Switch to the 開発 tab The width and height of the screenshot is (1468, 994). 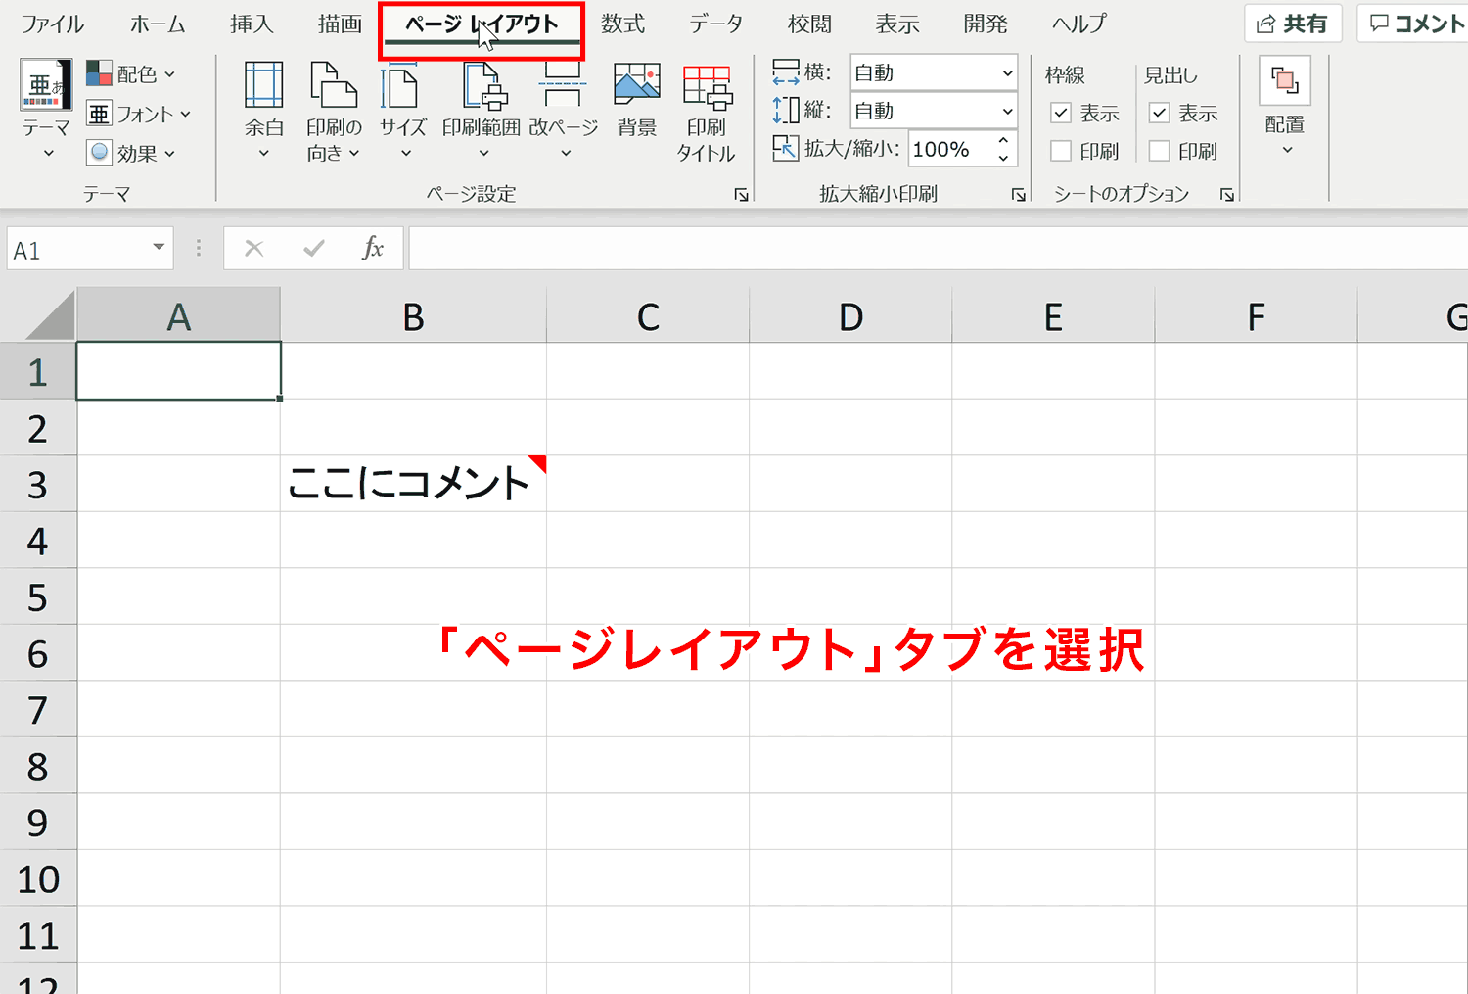tap(986, 24)
